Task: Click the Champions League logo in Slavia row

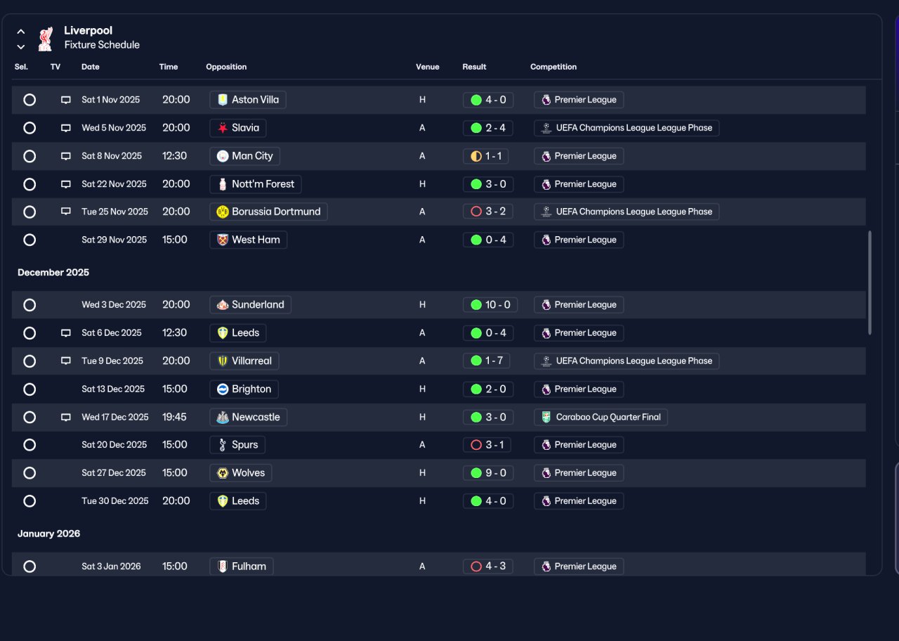Action: [x=546, y=128]
